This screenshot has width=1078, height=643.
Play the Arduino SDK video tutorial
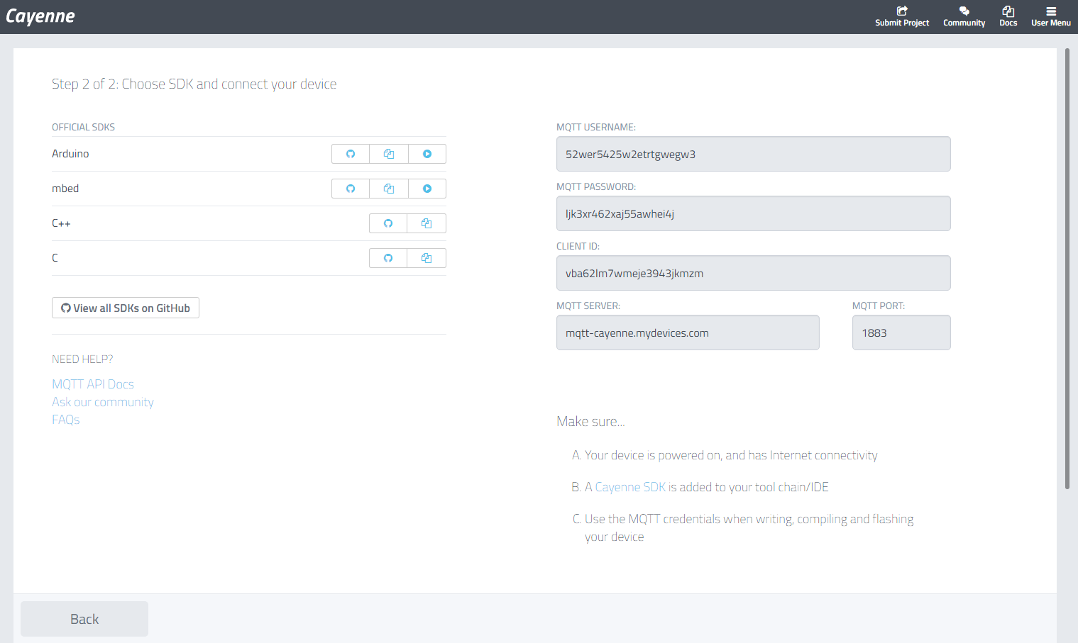(x=427, y=154)
